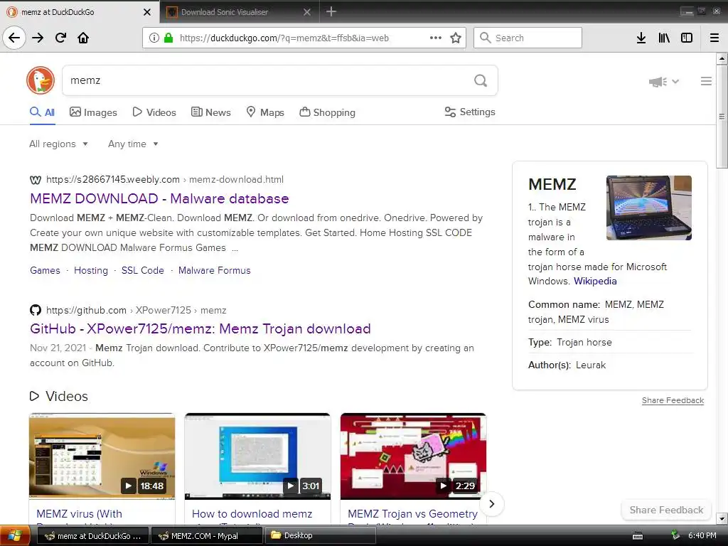
Task: Expand the All regions filter
Action: [58, 144]
